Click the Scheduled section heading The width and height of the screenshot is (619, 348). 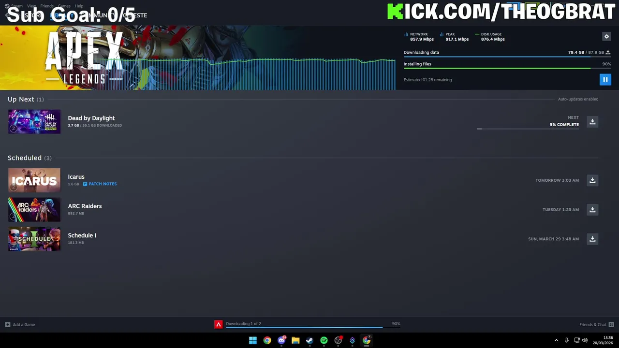click(25, 158)
